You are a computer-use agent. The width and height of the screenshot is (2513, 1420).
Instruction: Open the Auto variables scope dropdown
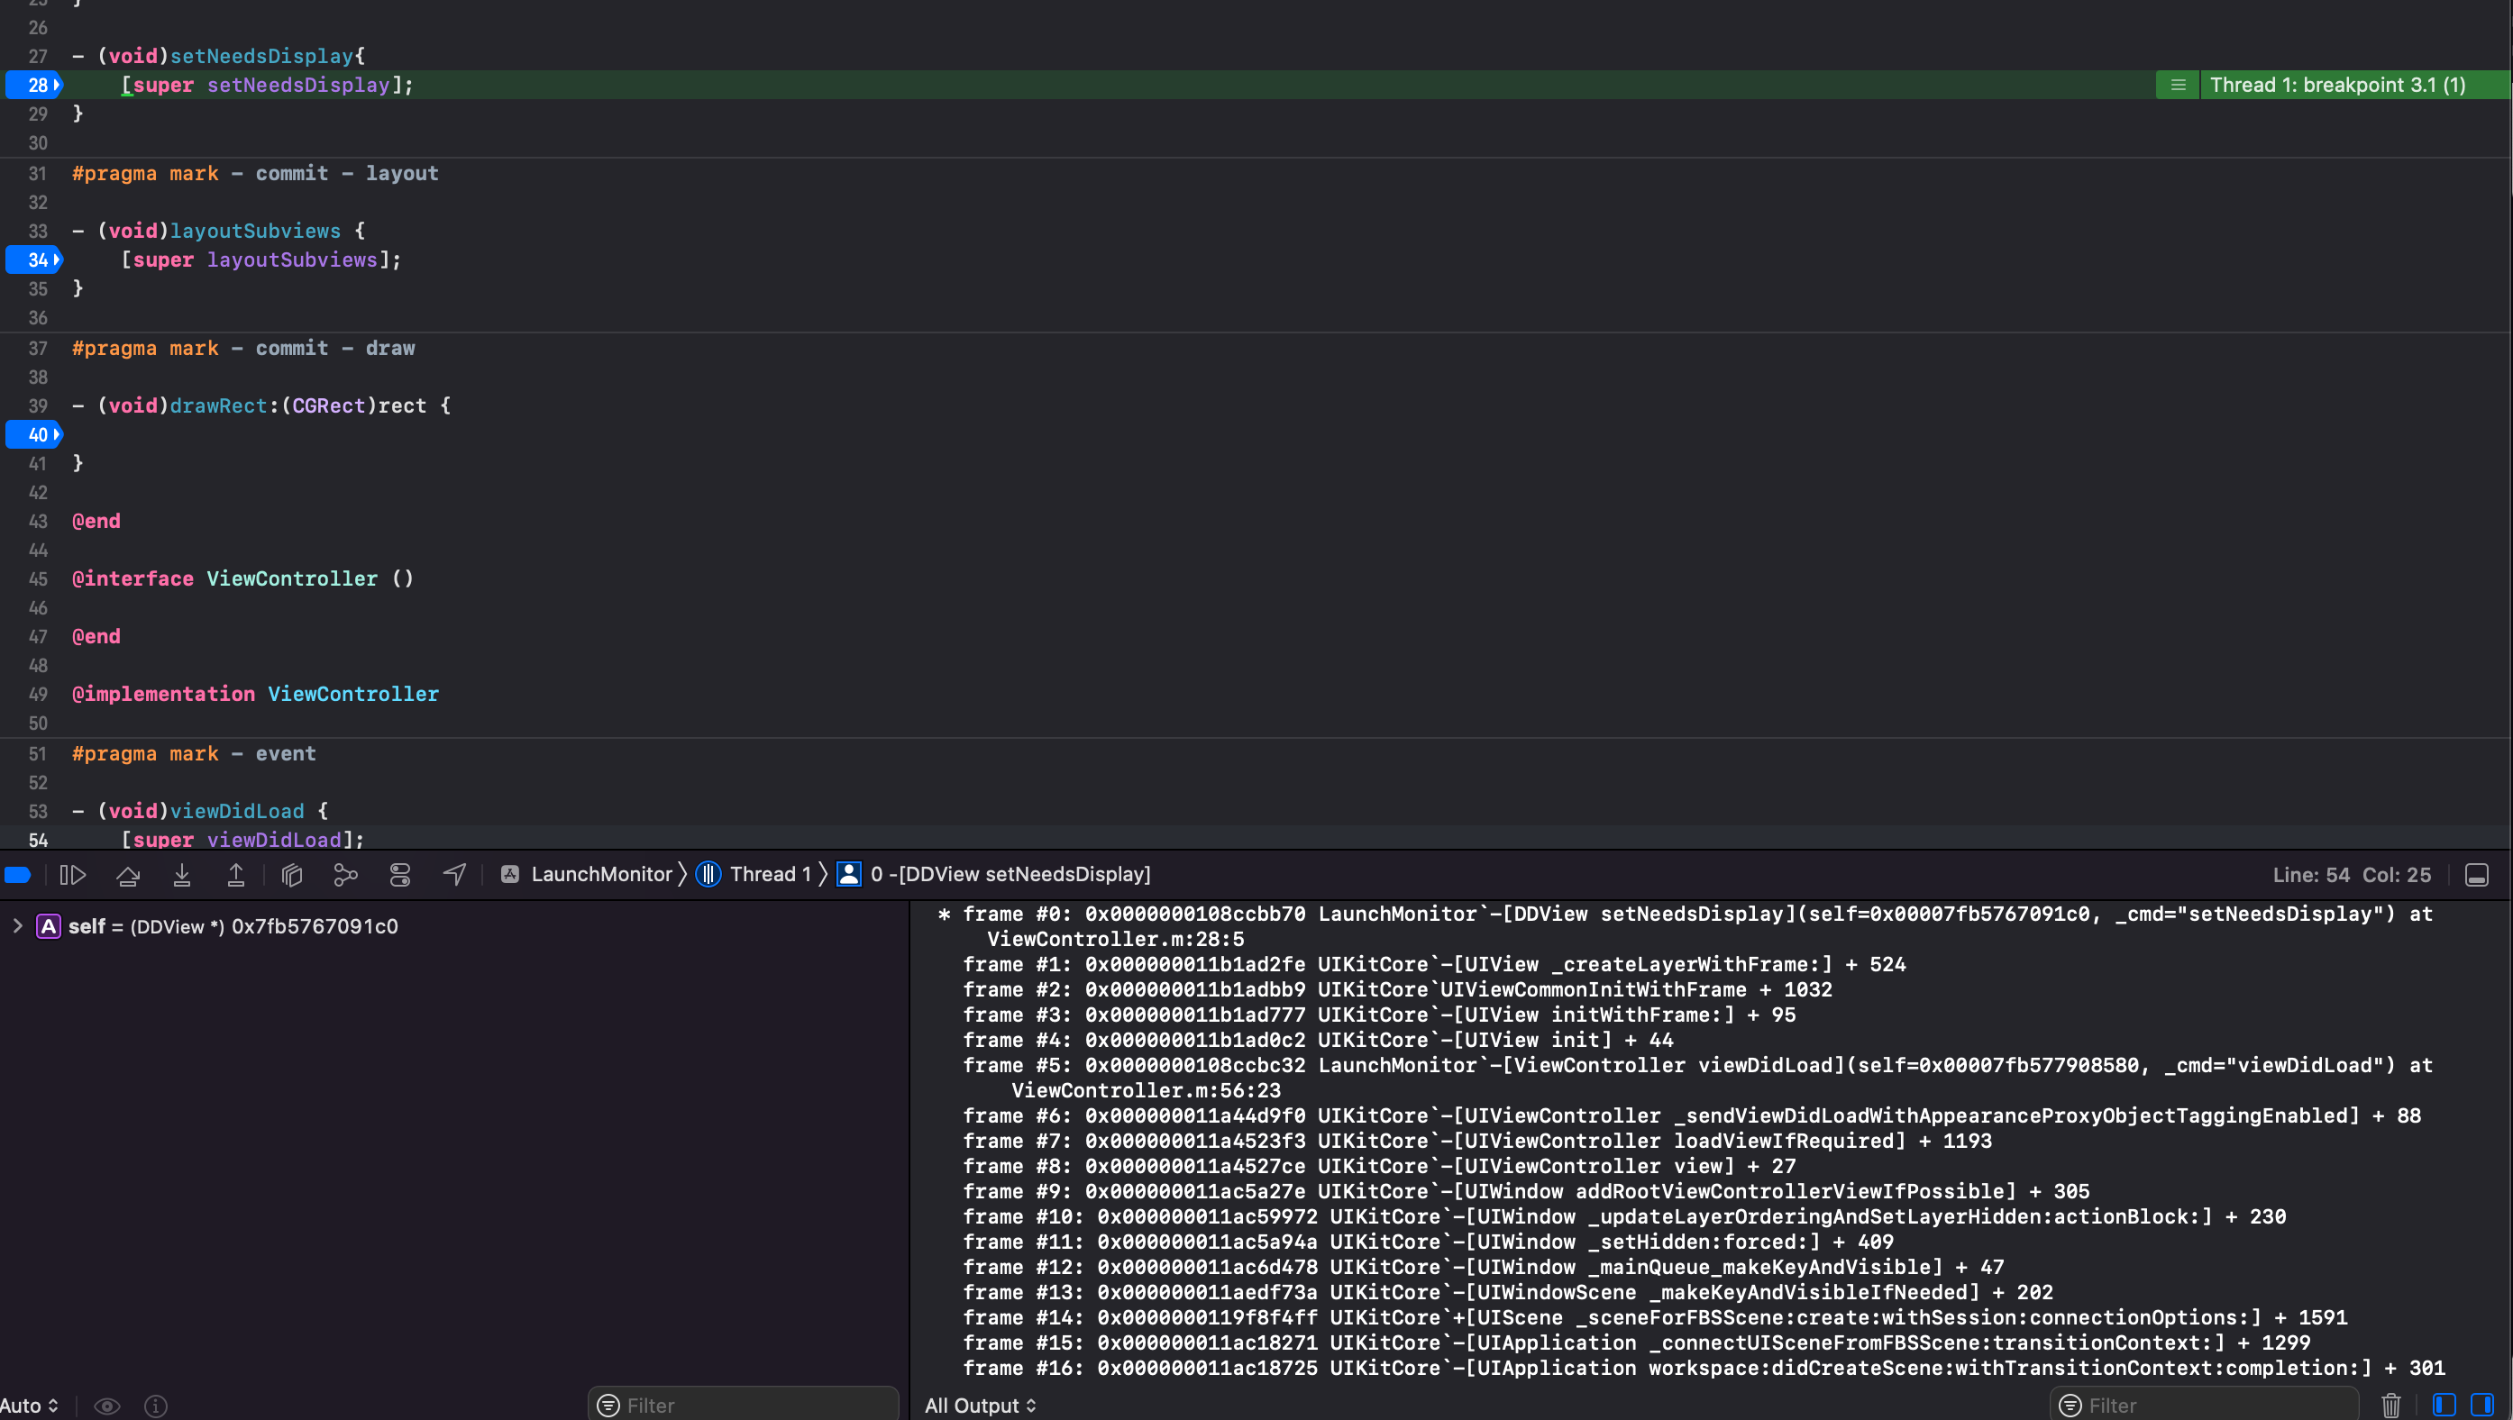click(x=29, y=1406)
